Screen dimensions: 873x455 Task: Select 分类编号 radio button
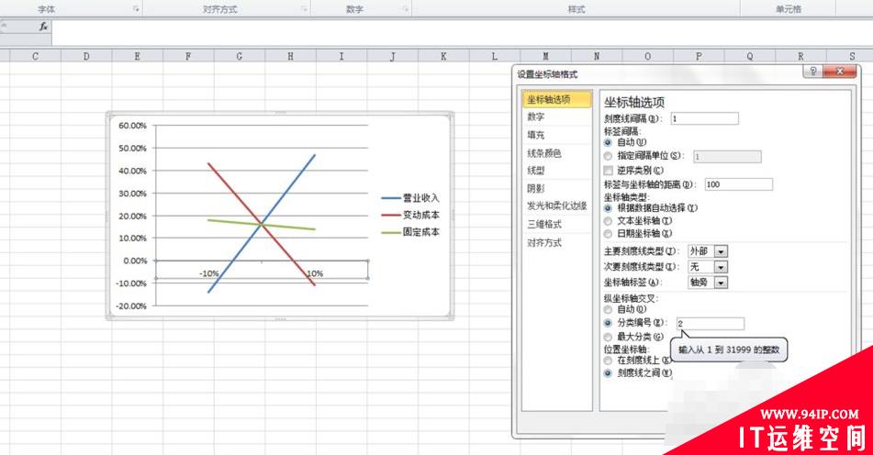click(x=608, y=323)
